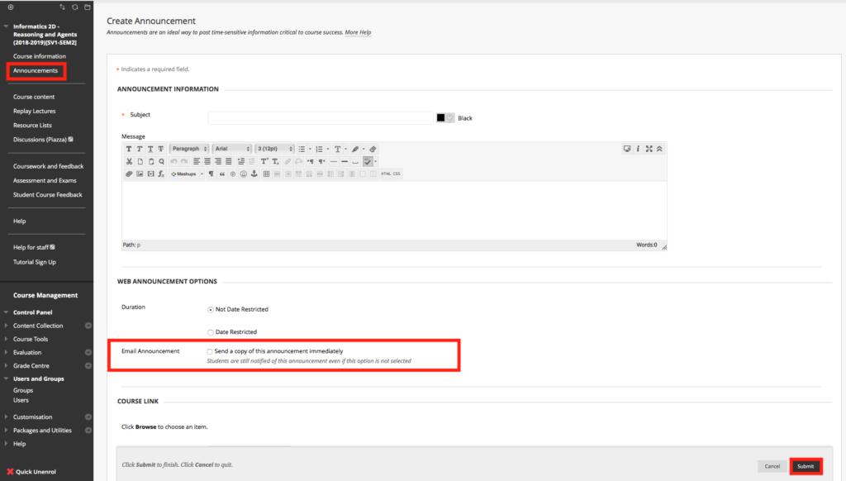Select Date Restricted radio button

pyautogui.click(x=211, y=332)
